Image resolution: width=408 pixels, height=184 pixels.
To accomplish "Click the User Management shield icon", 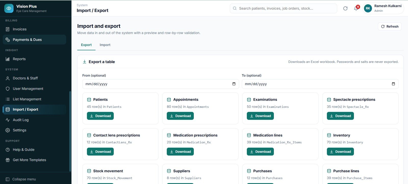I will pos(8,89).
